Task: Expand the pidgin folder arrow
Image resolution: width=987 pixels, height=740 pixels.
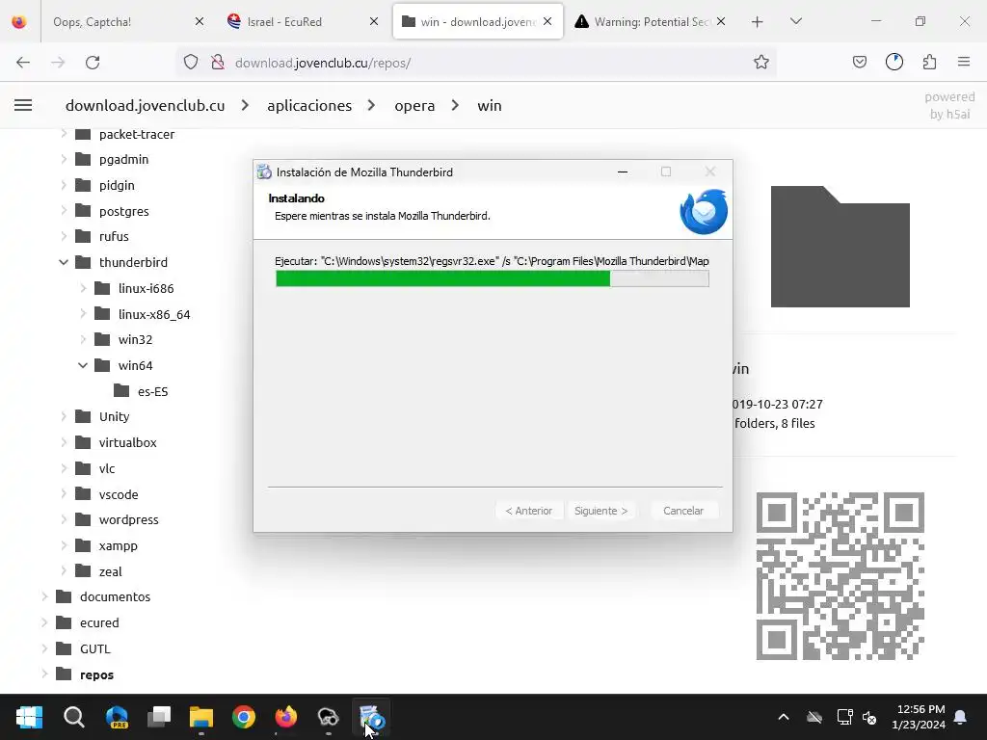Action: [63, 185]
